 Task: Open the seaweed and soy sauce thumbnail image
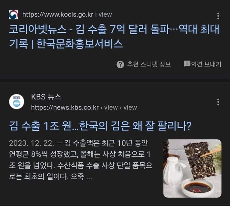pyautogui.click(x=193, y=169)
